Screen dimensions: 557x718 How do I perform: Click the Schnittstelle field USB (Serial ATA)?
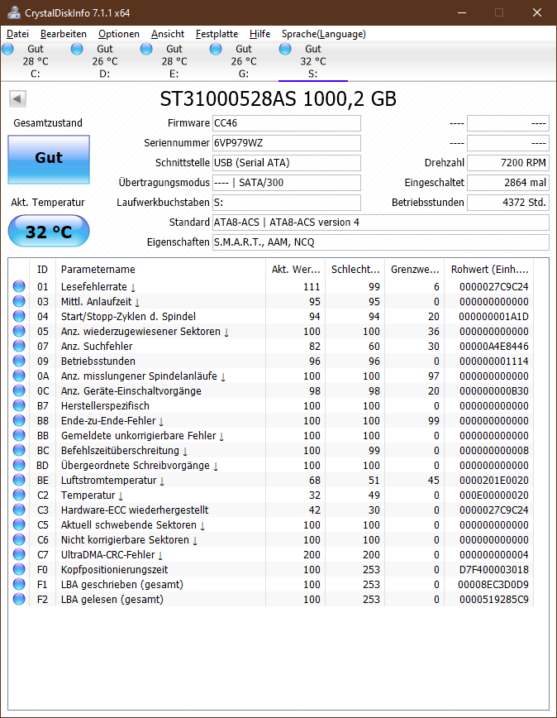tap(287, 163)
